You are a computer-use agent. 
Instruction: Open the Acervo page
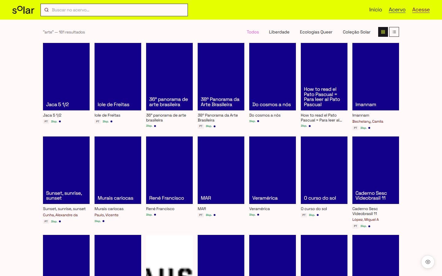click(397, 10)
